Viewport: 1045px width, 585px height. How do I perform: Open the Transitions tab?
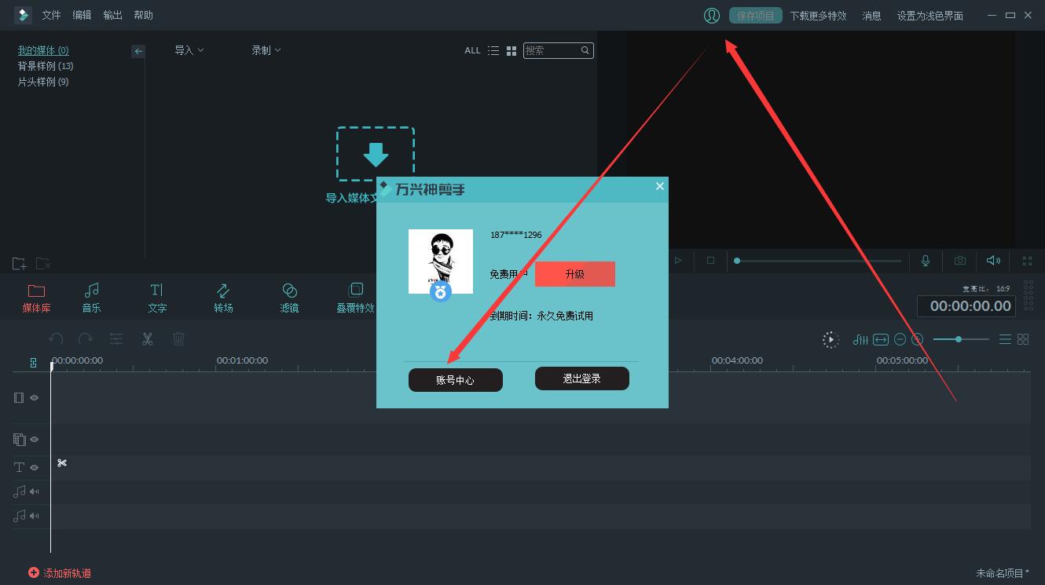click(x=223, y=298)
